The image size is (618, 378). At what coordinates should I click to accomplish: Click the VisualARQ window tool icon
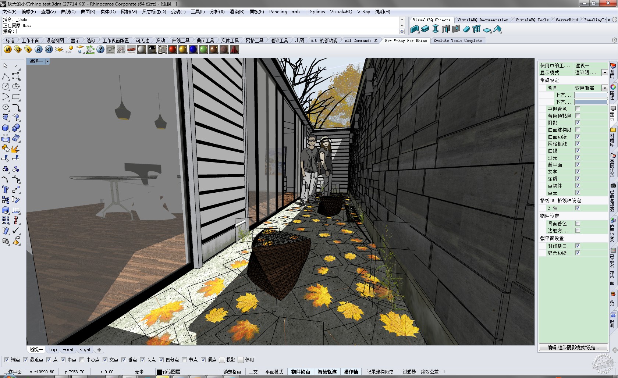coord(456,29)
